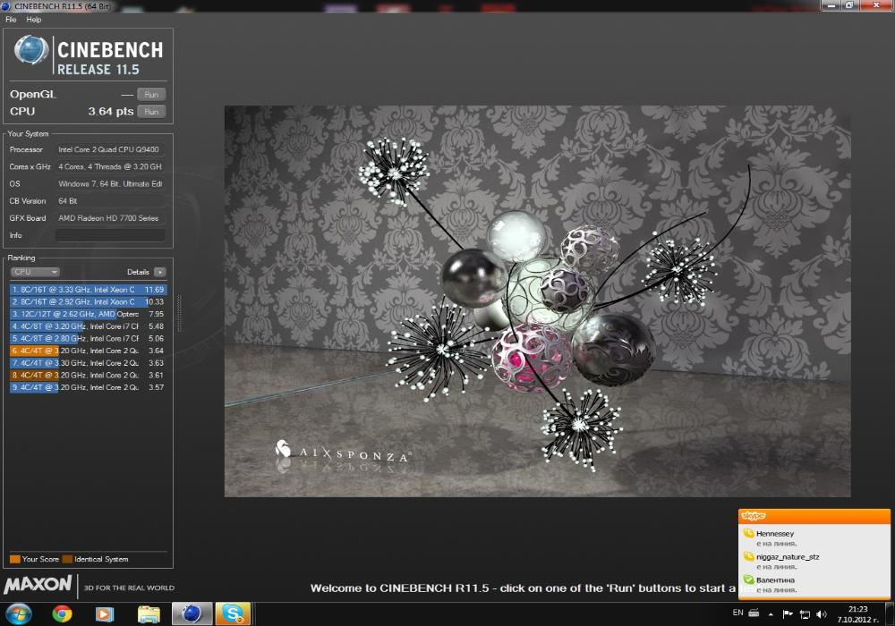Click the Skype logo in notification popup
The width and height of the screenshot is (895, 626).
click(753, 516)
